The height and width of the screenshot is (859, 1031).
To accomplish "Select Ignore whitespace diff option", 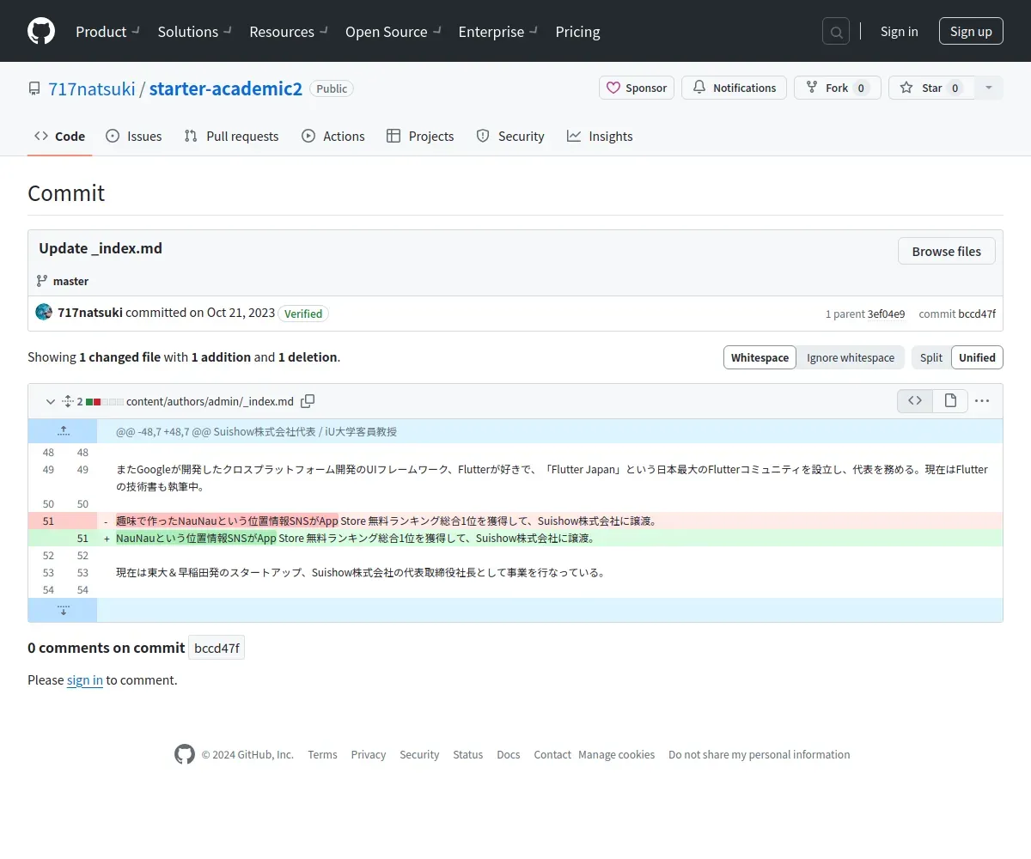I will click(x=851, y=357).
